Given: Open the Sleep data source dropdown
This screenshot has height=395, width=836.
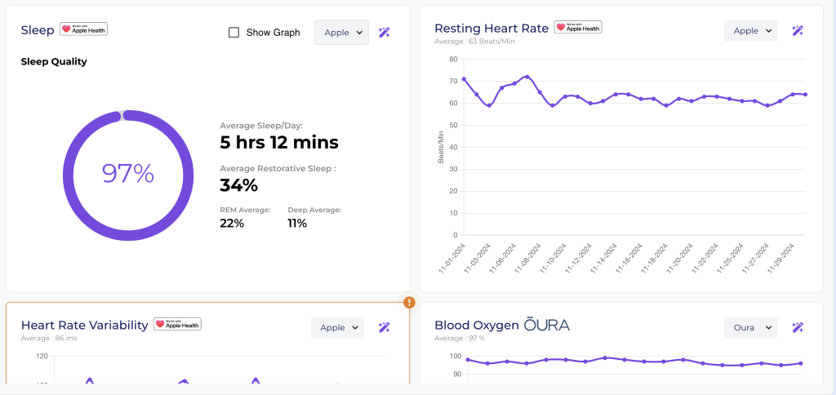Looking at the screenshot, I should pyautogui.click(x=341, y=33).
